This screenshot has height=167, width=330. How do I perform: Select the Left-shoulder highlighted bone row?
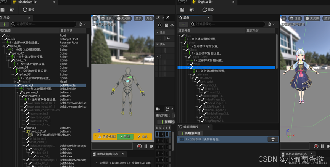coord(227,67)
